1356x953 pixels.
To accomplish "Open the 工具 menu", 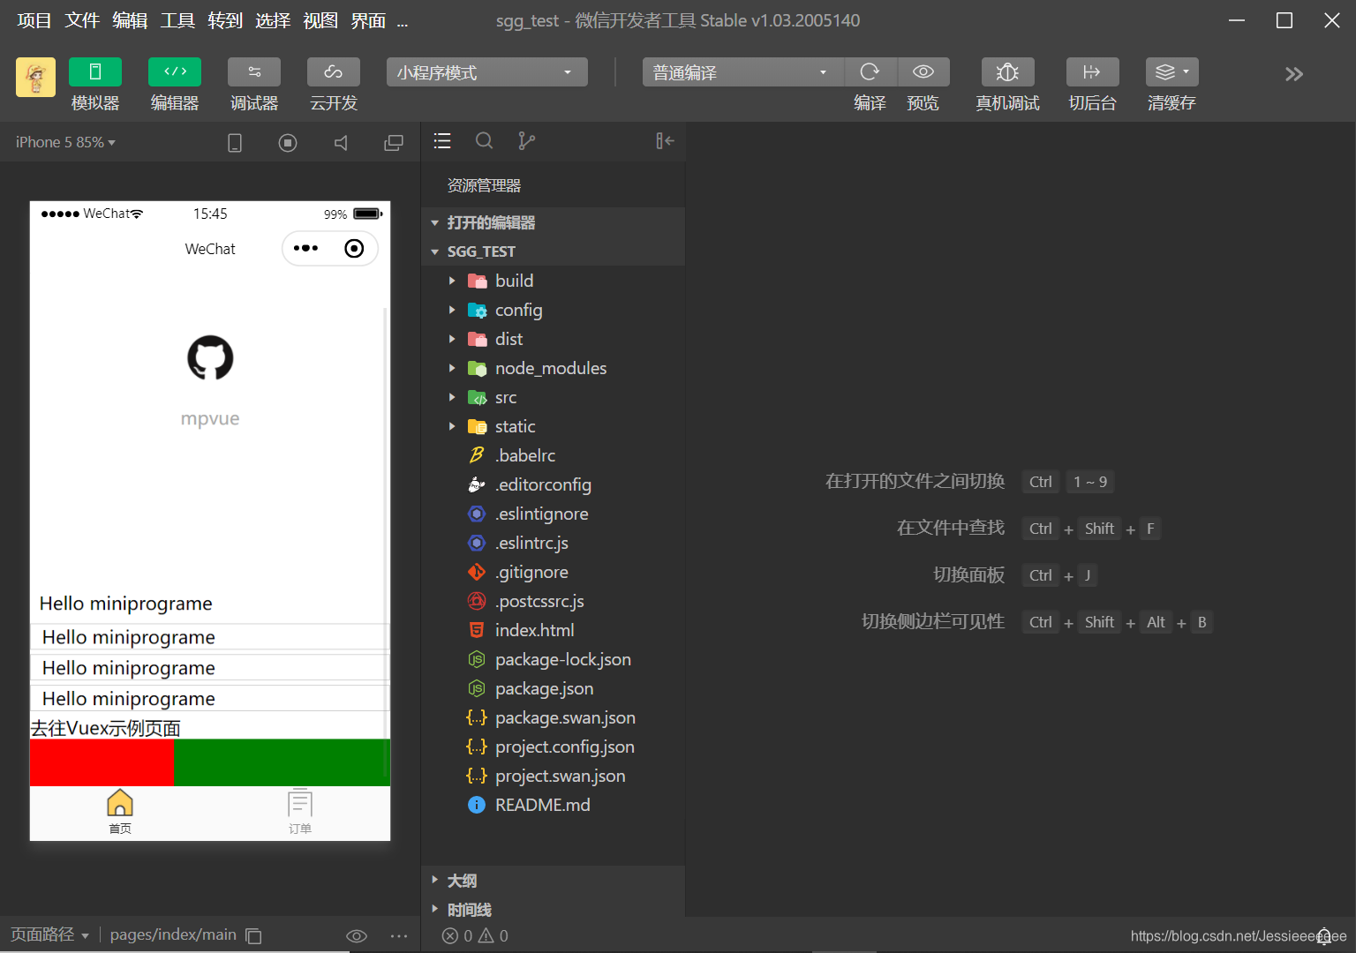I will pos(177,20).
